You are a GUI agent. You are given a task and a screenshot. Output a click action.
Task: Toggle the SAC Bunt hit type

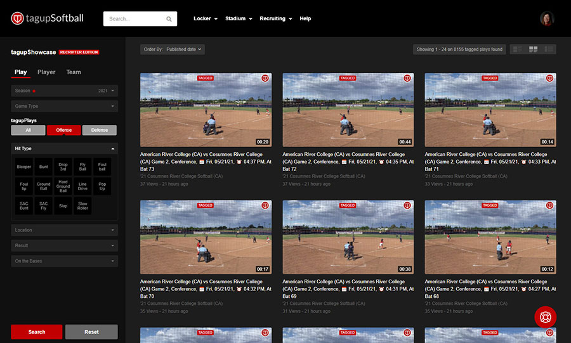pos(23,206)
